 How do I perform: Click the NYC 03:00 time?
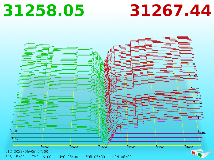point(68,157)
